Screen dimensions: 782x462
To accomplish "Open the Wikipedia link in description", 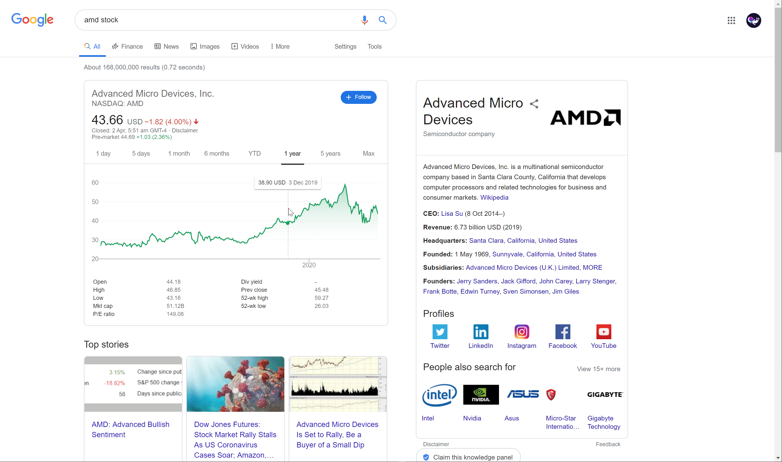I will (x=494, y=198).
